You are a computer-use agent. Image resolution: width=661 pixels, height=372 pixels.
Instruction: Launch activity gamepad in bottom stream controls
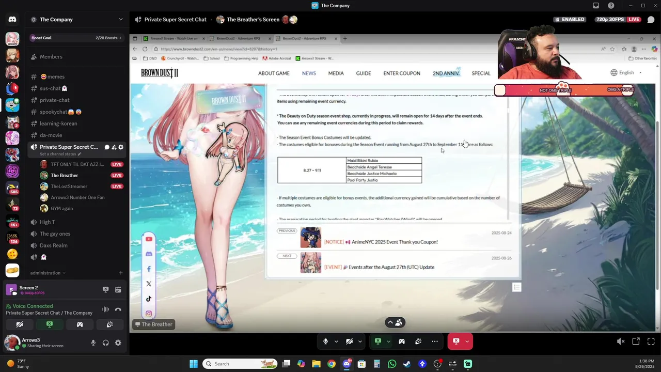402,342
